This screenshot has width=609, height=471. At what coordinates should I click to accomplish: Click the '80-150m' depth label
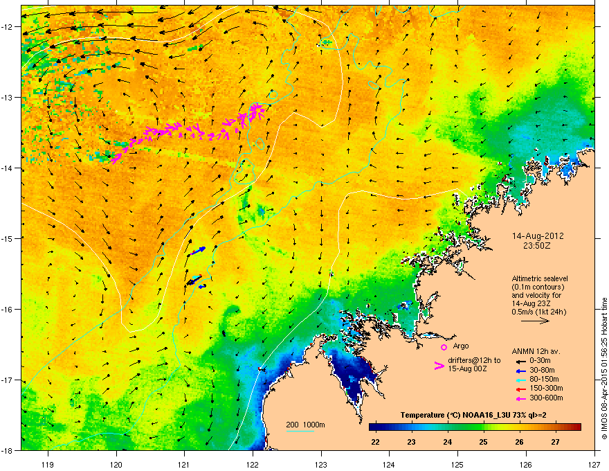click(544, 379)
